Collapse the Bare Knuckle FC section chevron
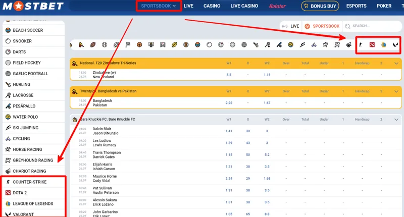Viewport: 404px width, 217px height. [x=396, y=120]
